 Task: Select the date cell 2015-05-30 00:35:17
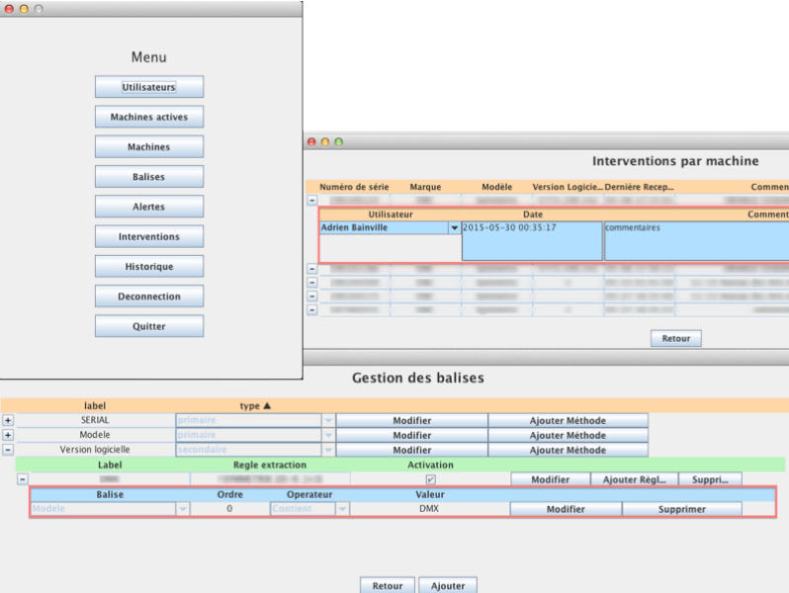(532, 241)
